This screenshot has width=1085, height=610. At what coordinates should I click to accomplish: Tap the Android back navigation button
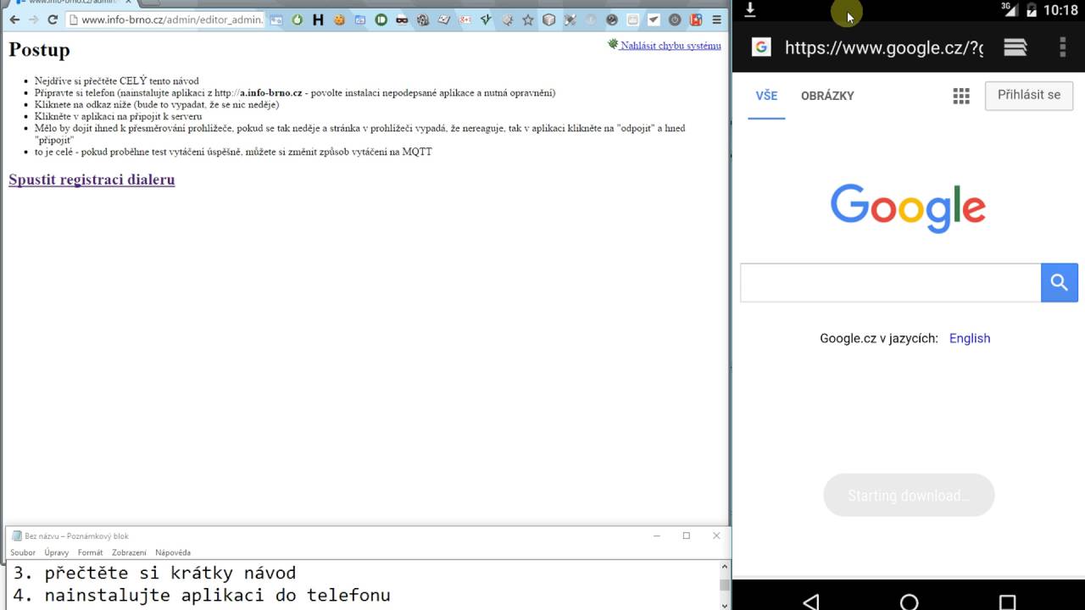point(810,602)
